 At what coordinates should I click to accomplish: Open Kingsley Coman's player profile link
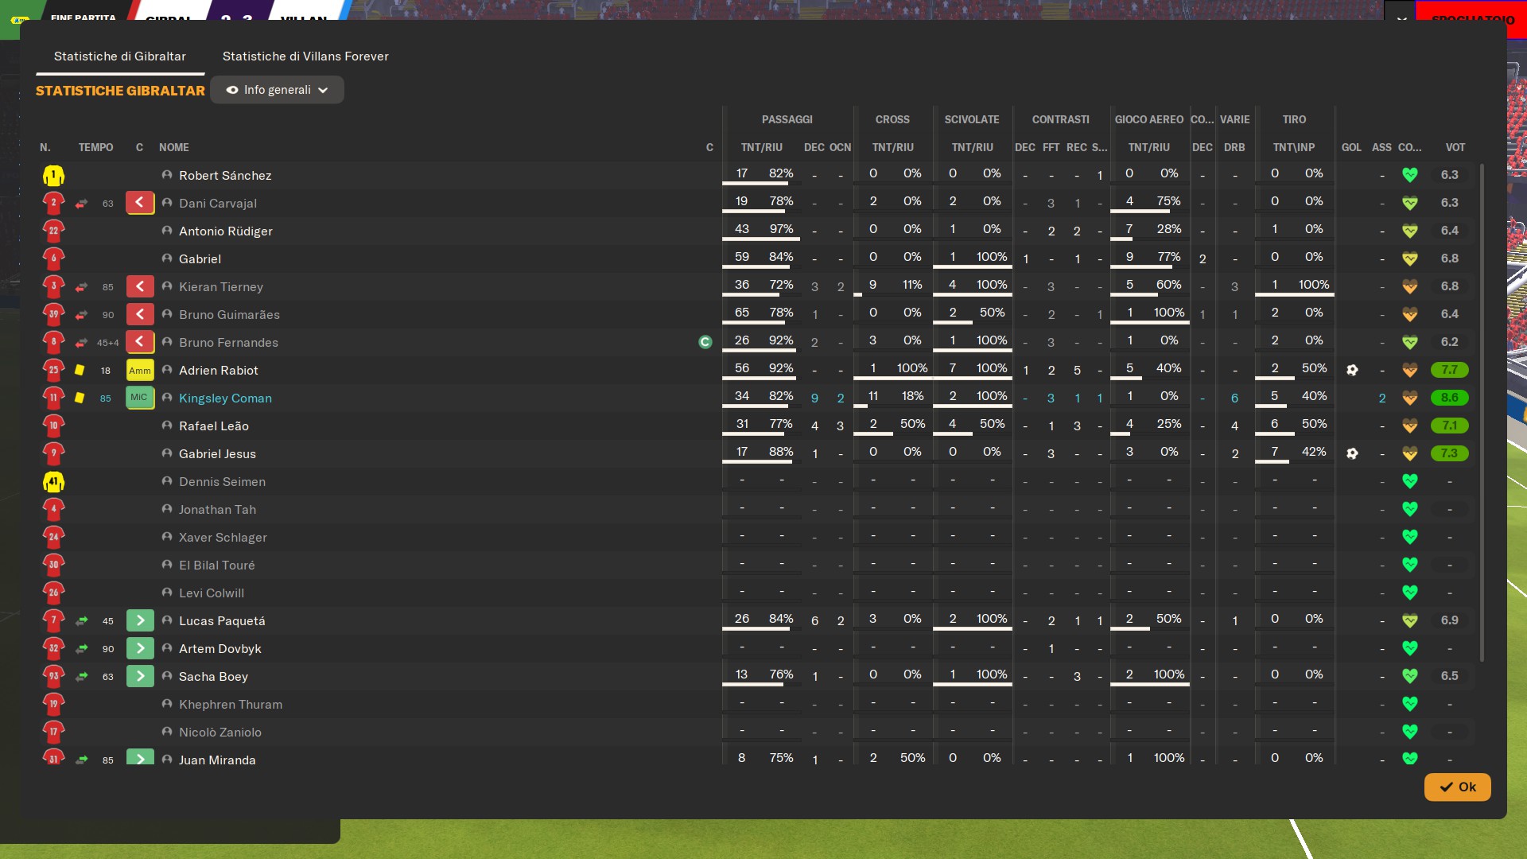(225, 398)
